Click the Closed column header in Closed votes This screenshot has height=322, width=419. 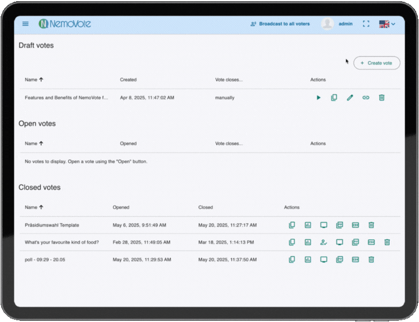tap(205, 207)
